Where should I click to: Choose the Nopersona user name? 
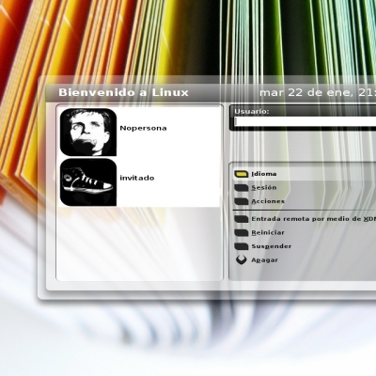[143, 128]
